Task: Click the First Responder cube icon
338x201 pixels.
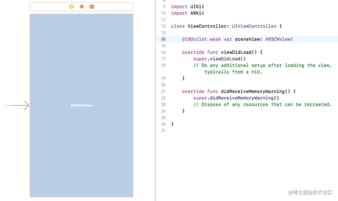Action: (82, 7)
